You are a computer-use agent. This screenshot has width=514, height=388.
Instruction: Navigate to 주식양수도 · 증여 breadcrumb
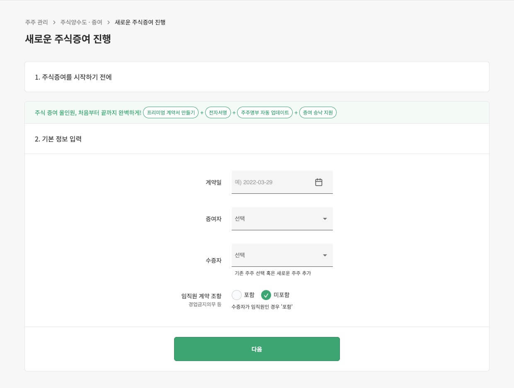[82, 22]
